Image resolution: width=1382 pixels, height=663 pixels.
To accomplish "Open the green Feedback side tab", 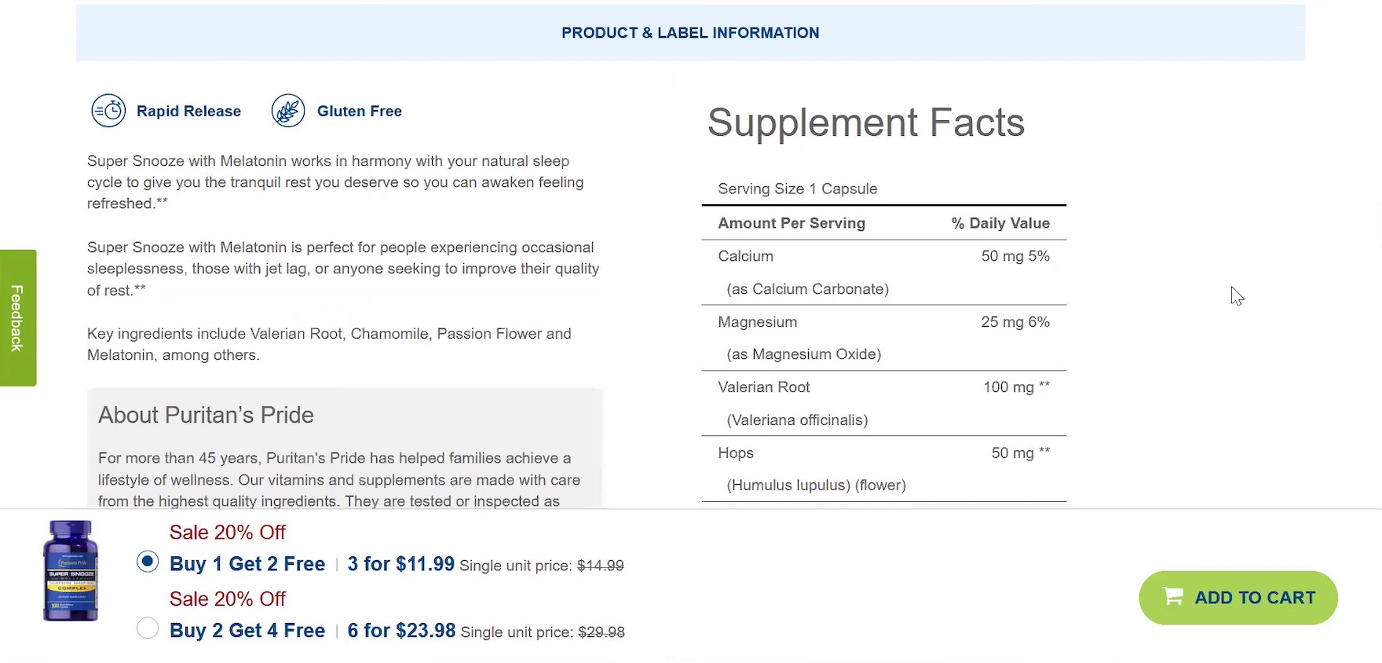I will coord(17,317).
